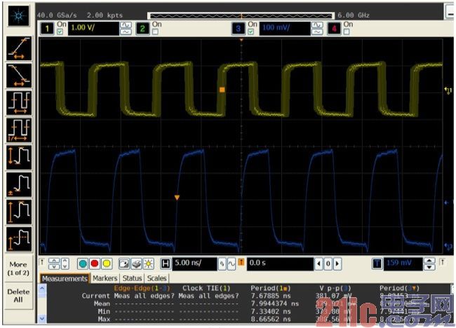456x328 pixels.
Task: Click the 5.00 ns/ timebase field
Action: tap(194, 264)
